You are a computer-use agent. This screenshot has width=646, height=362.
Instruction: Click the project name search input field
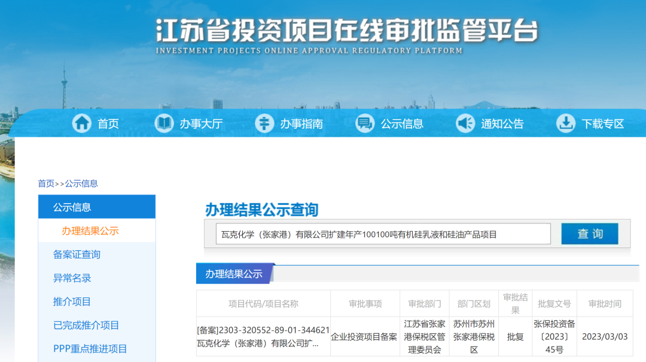point(383,234)
